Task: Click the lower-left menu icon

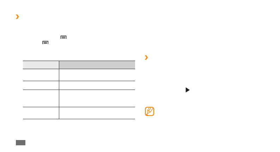Action: pyautogui.click(x=45, y=43)
